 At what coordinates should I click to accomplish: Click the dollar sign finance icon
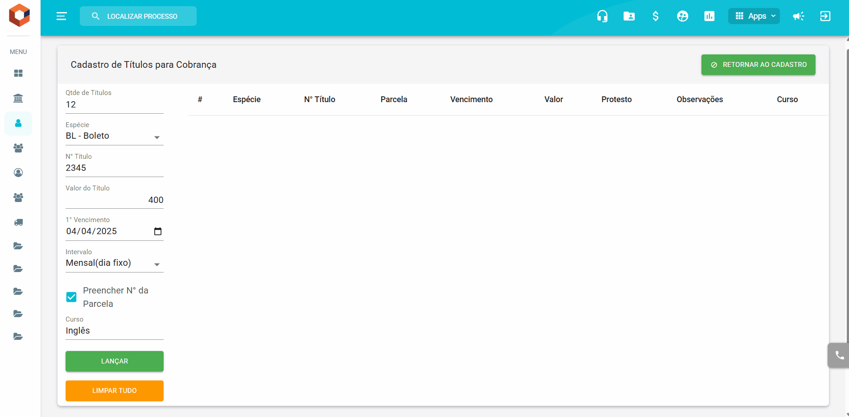[x=655, y=16]
